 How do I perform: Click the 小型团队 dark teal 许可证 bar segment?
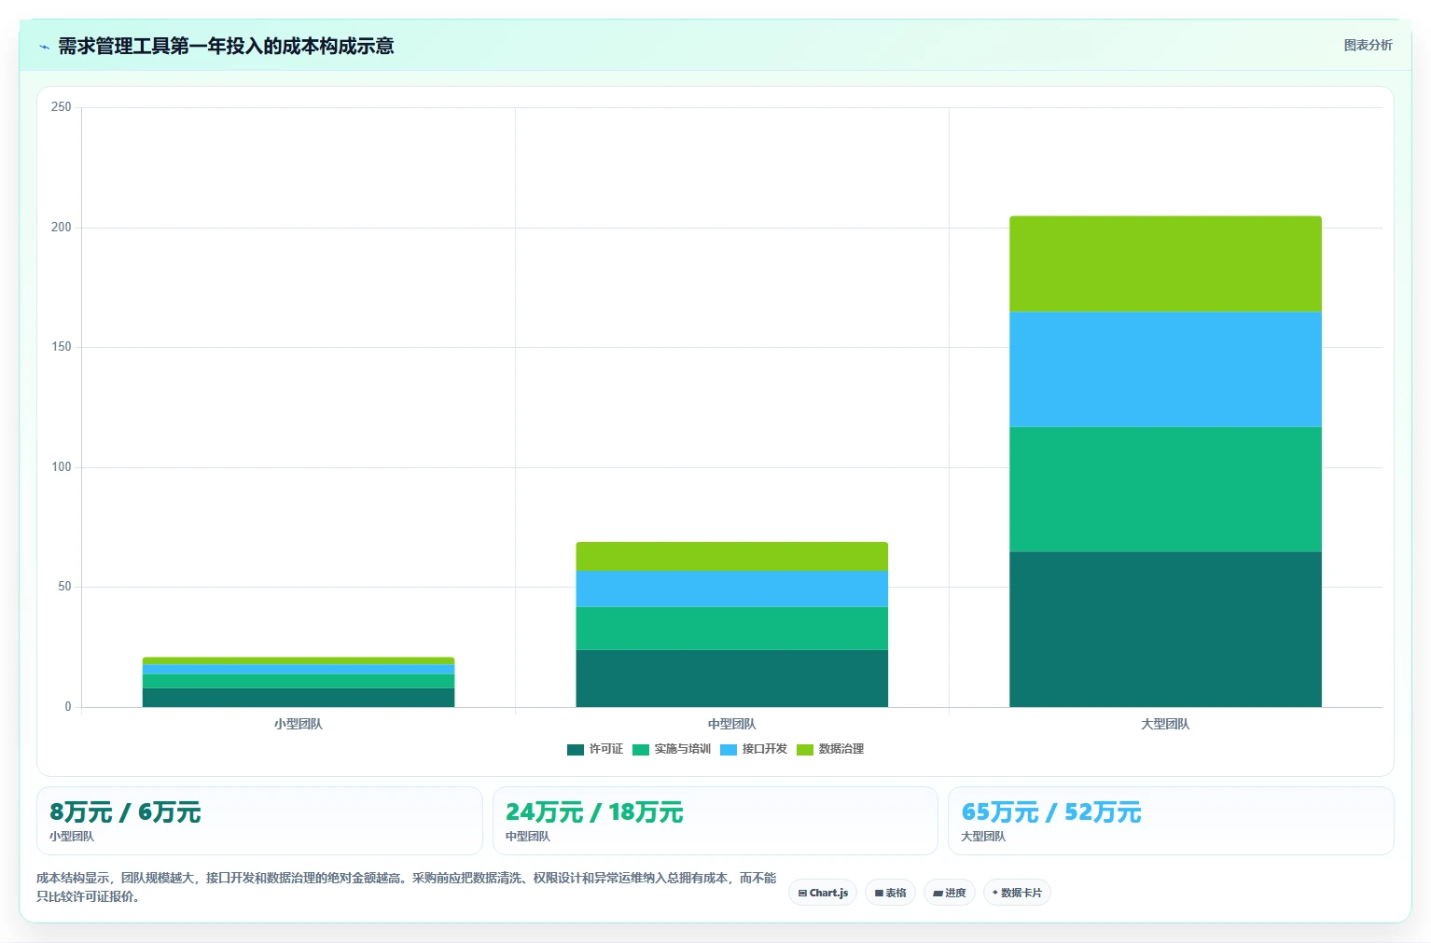(x=299, y=698)
